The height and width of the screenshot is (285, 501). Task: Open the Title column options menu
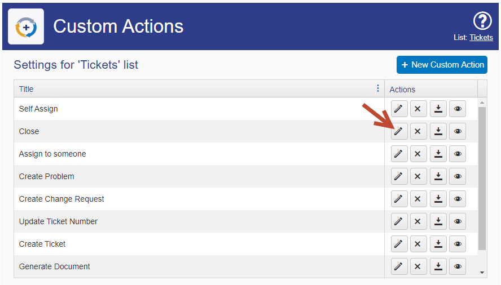(x=377, y=88)
